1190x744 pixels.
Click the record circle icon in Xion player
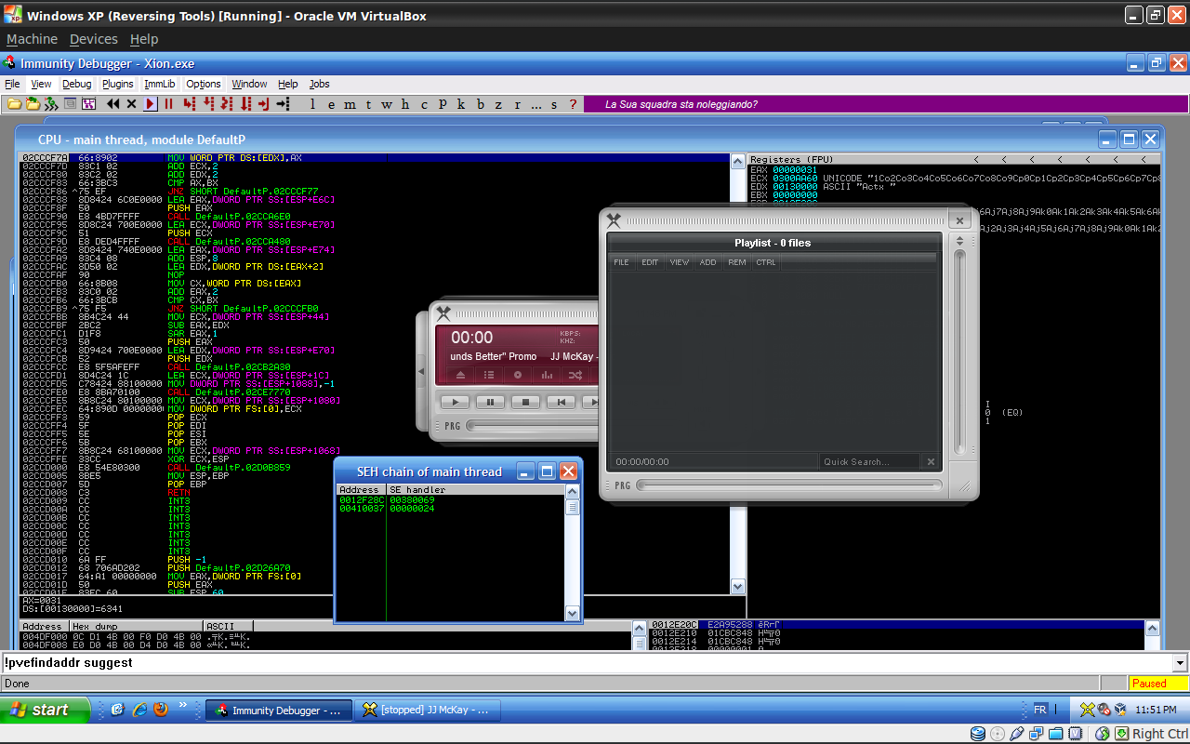pyautogui.click(x=518, y=375)
